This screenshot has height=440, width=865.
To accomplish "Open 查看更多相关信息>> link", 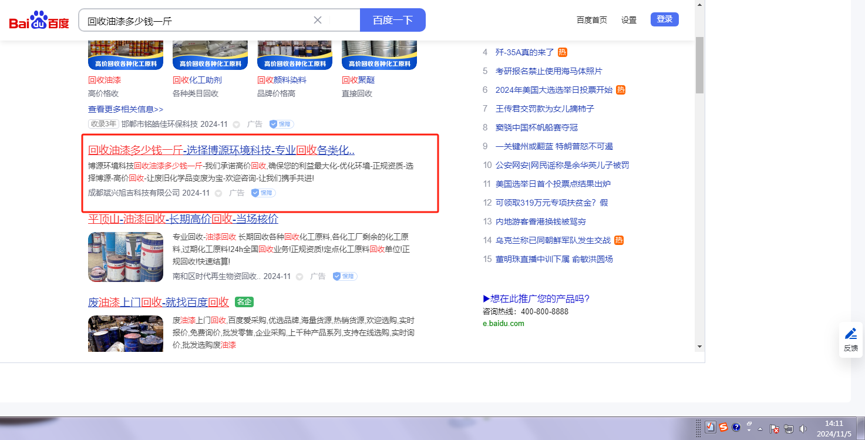I will (126, 109).
